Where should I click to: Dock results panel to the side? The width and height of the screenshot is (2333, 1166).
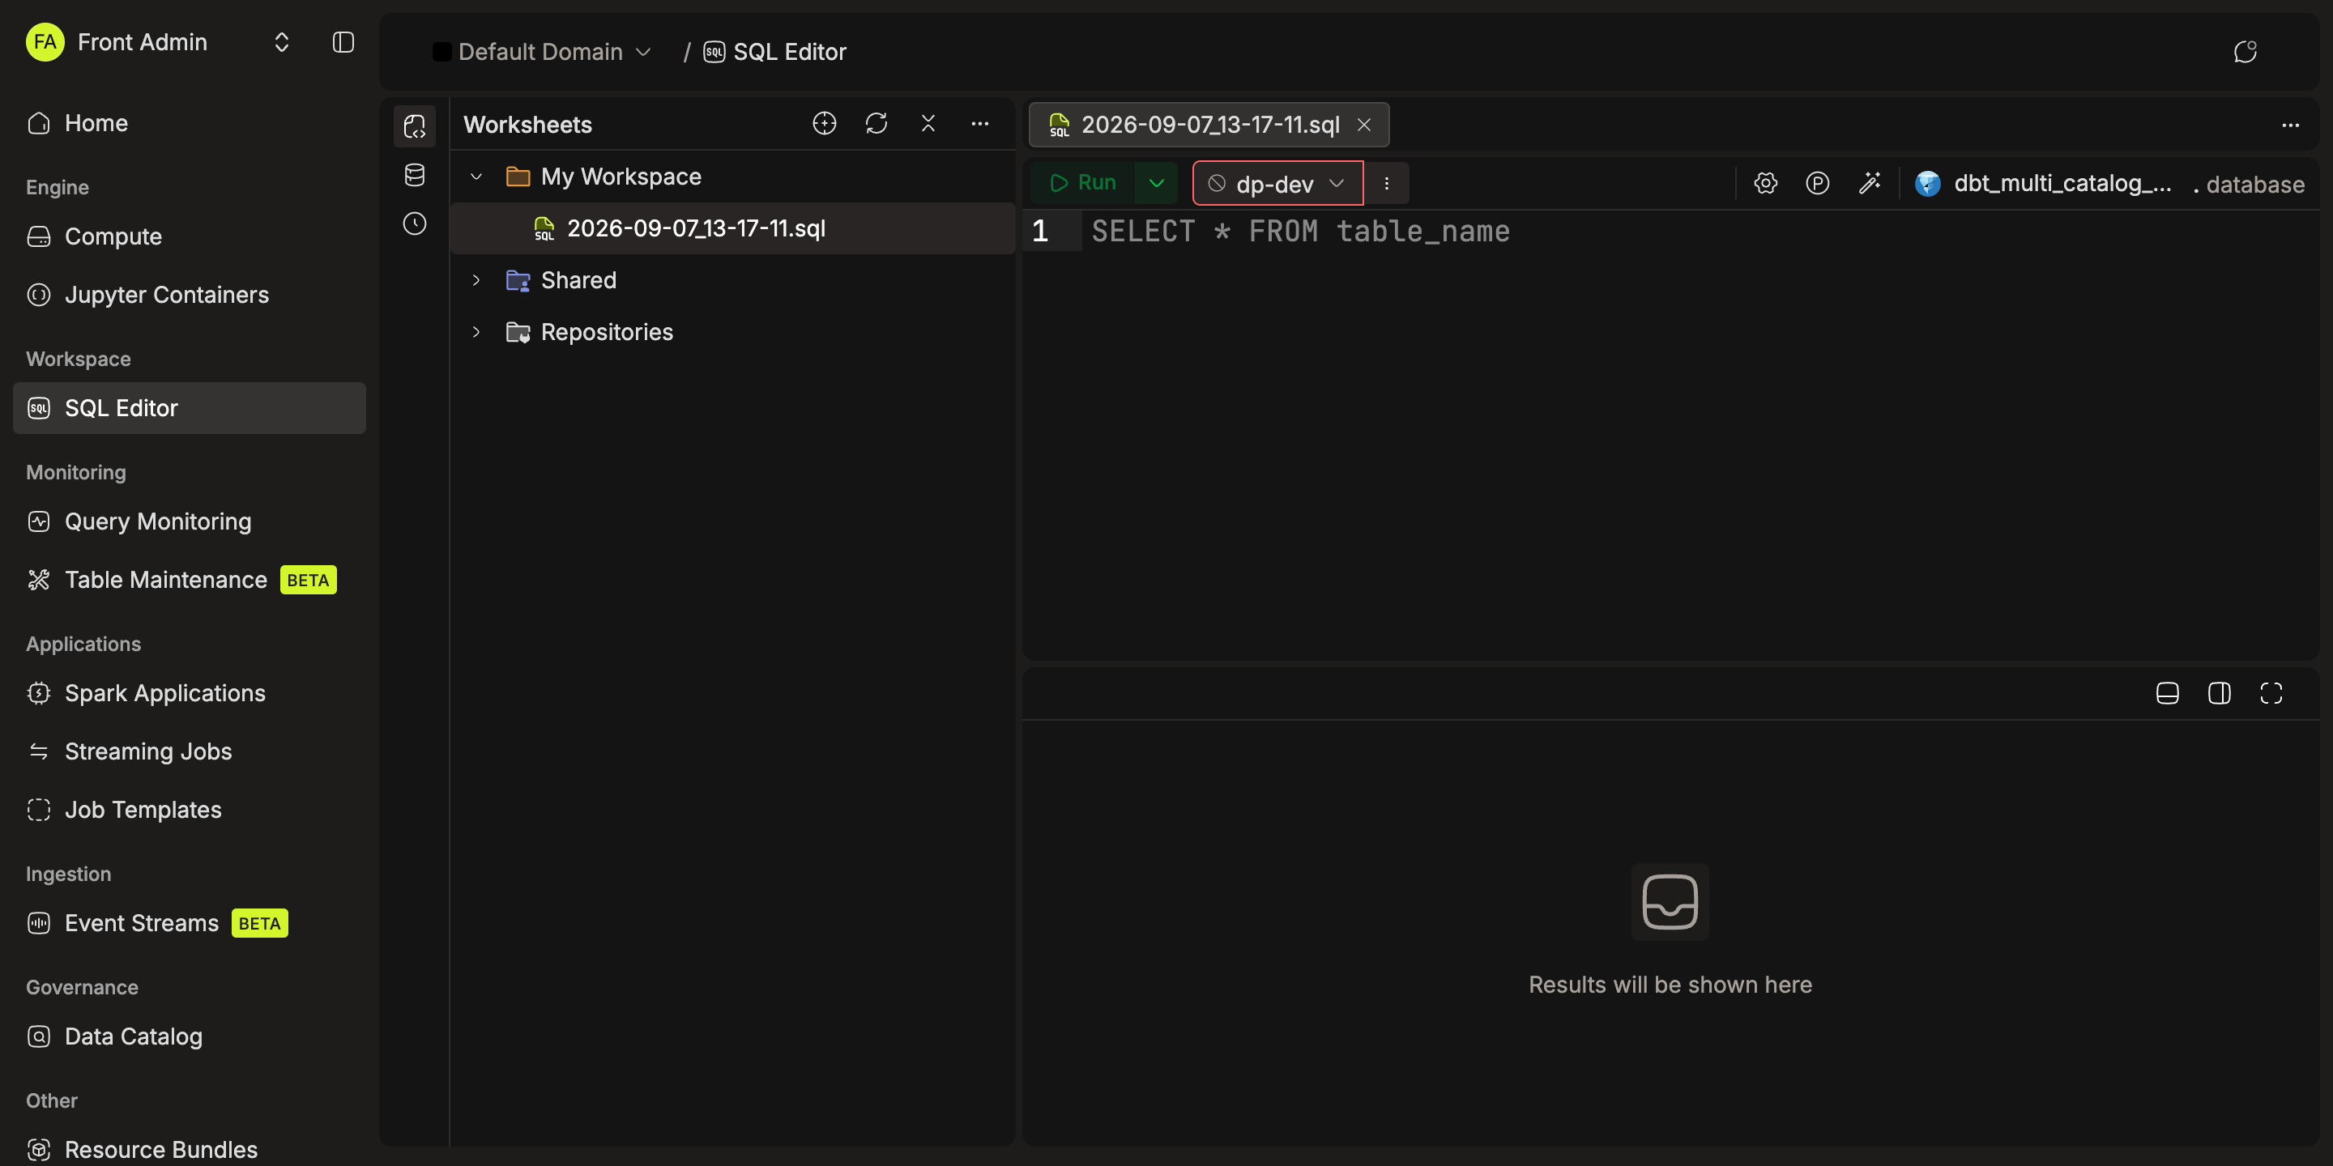(2219, 692)
